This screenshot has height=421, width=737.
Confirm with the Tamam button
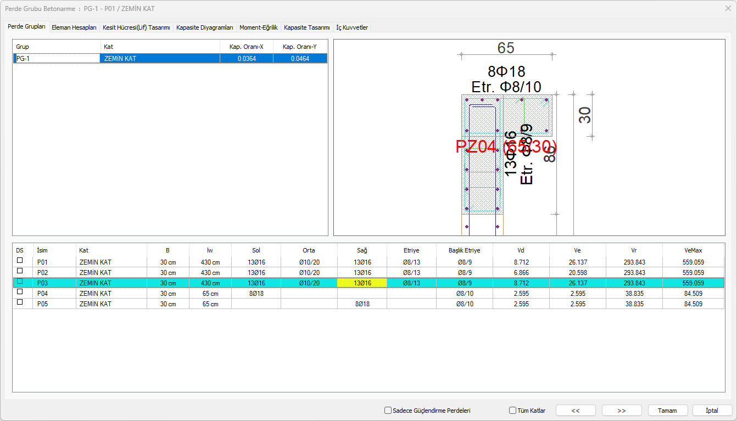coord(668,411)
